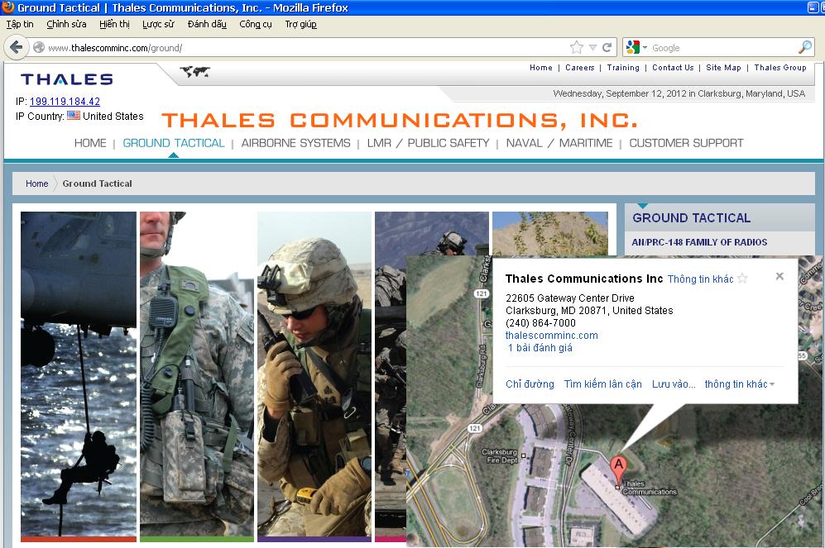Open the 1 bài đánh giá review link
Screen dimensions: 825x548
tap(540, 348)
